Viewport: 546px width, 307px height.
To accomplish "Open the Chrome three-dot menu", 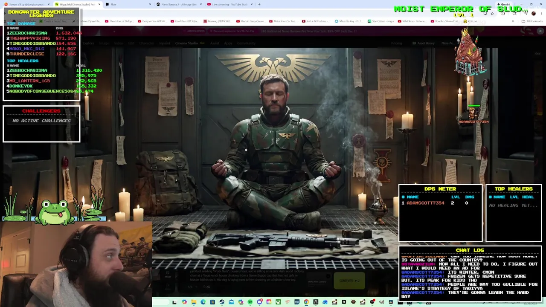I will (540, 13).
